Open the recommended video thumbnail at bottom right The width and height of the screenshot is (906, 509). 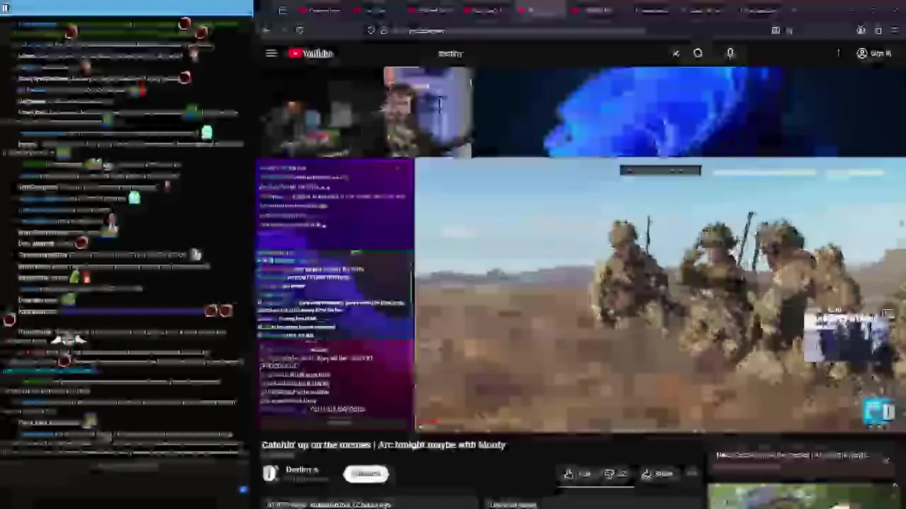[x=801, y=496]
